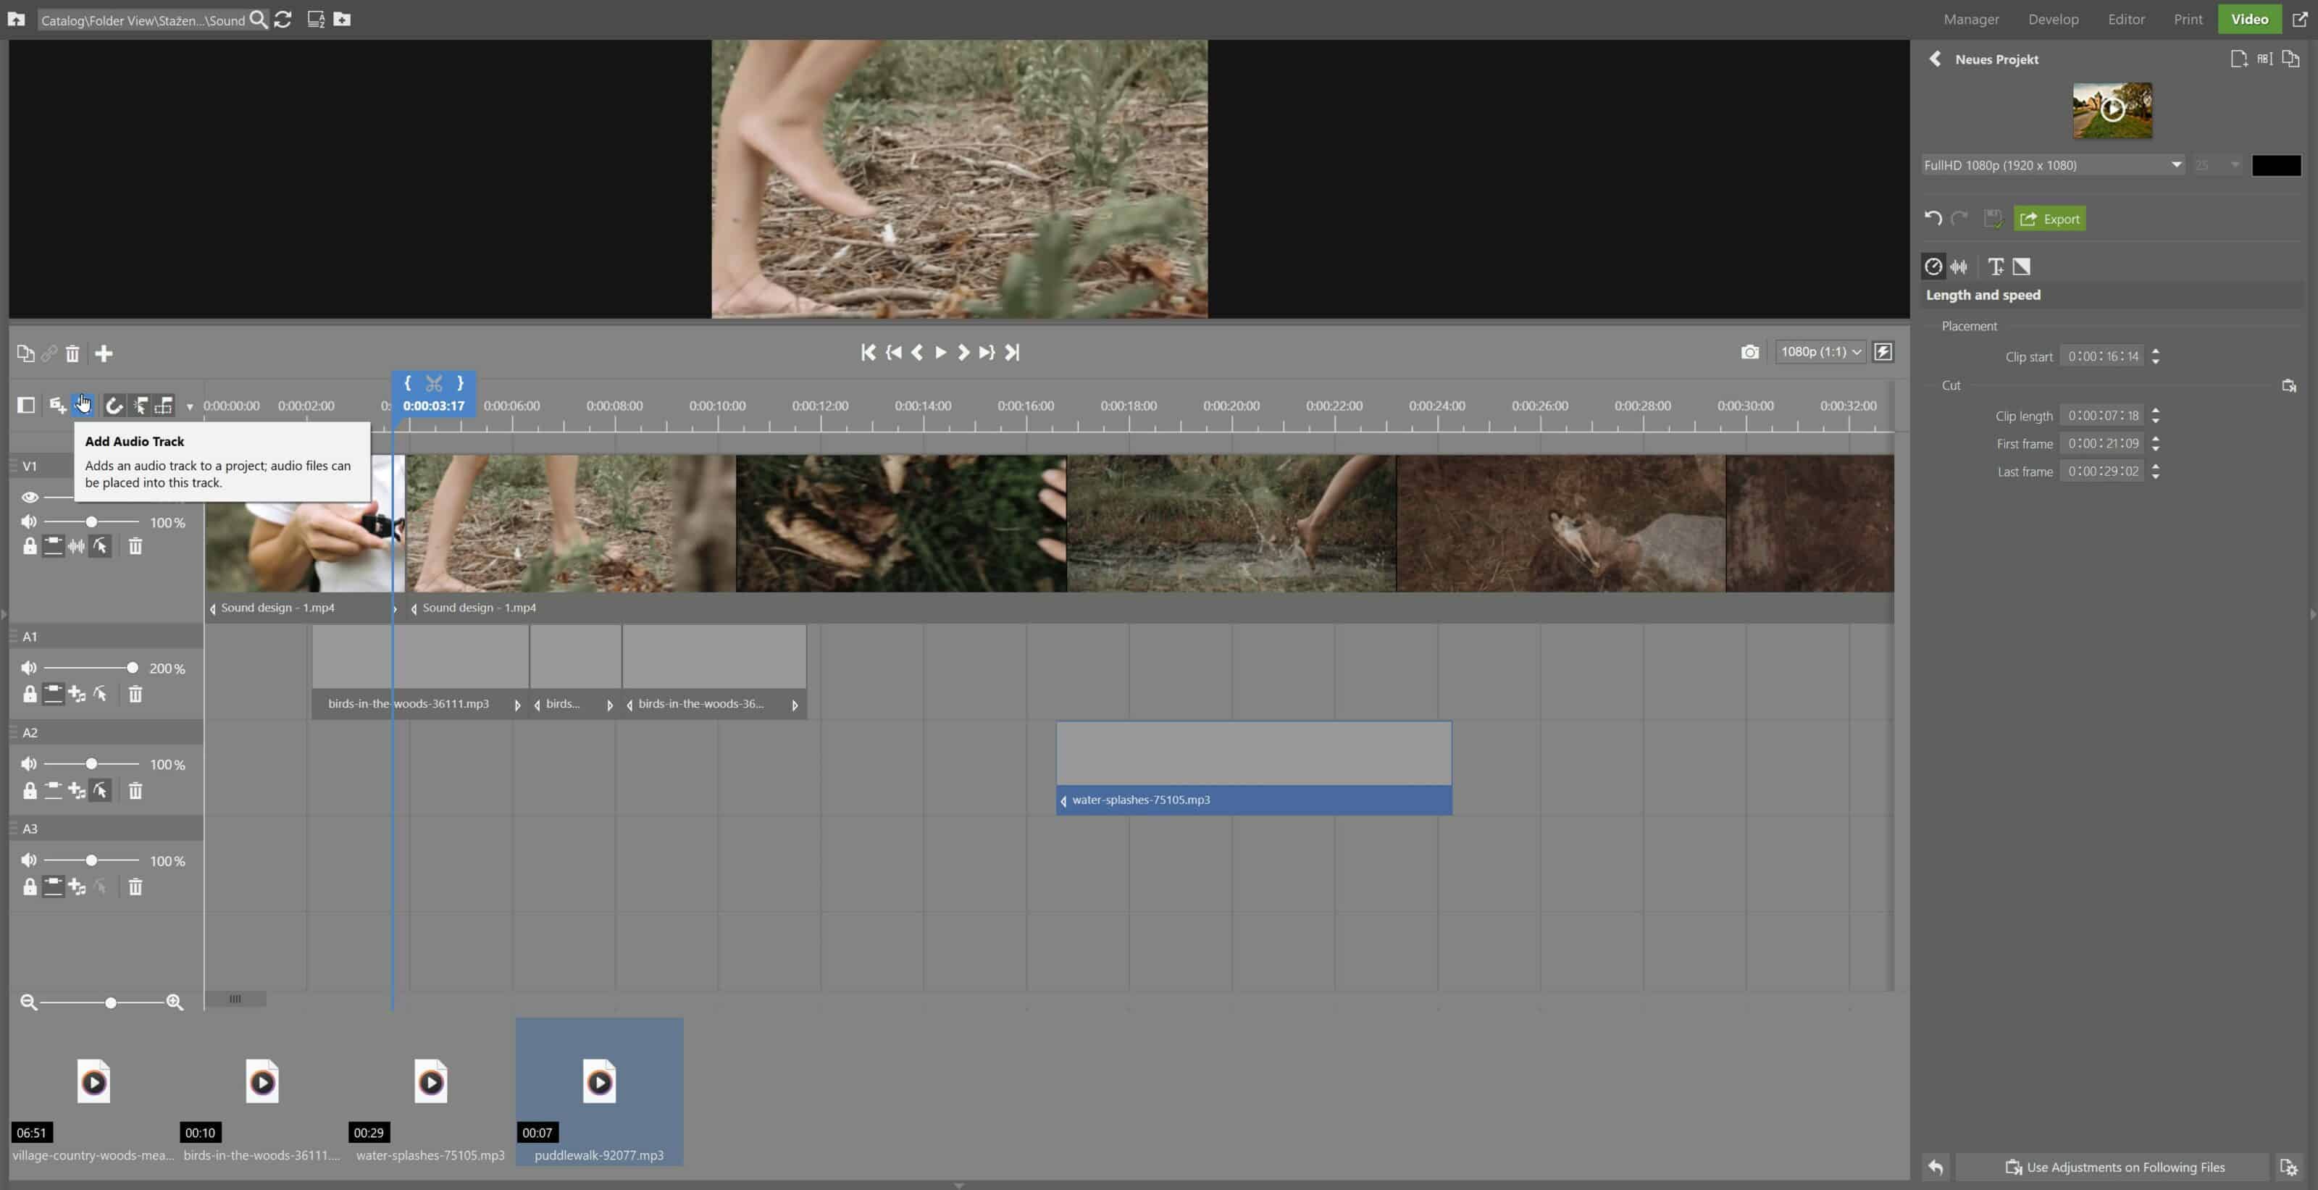
Task: Expand timeline toolbar options arrow
Action: pyautogui.click(x=190, y=408)
